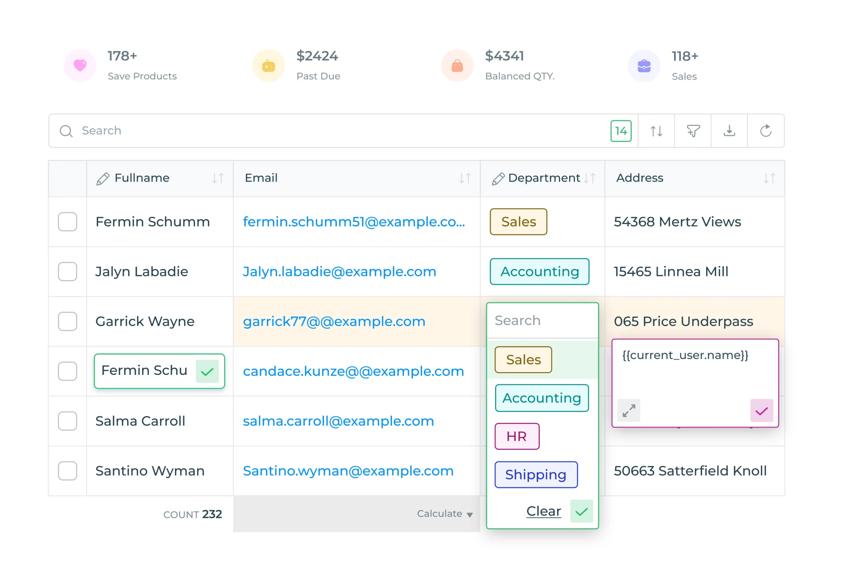Click the Department column pencil icon

498,178
